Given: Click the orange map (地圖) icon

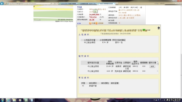Looking at the screenshot, I should coord(90,23).
